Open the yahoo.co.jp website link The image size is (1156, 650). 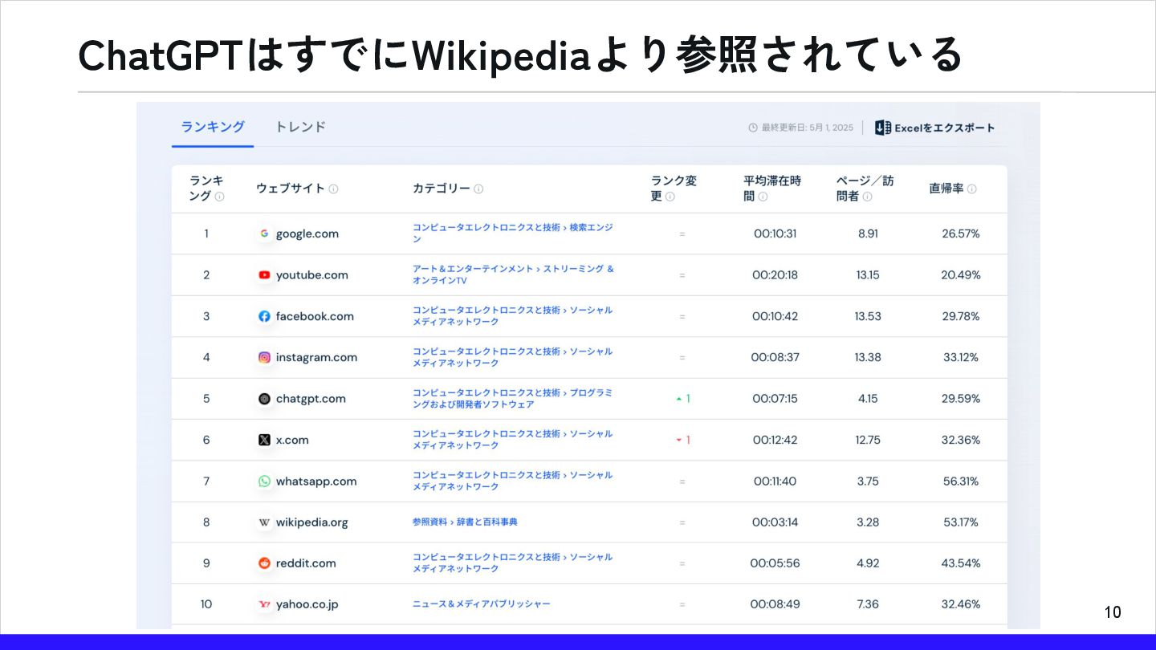click(307, 604)
